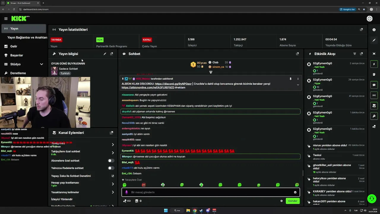The height and width of the screenshot is (214, 380).
Task: Open Yayın Bağlantısı ve Anahtarı
Action: (x=27, y=37)
